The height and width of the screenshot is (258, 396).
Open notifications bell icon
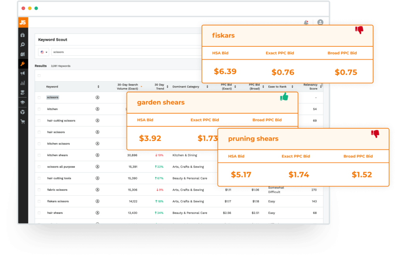(x=306, y=22)
